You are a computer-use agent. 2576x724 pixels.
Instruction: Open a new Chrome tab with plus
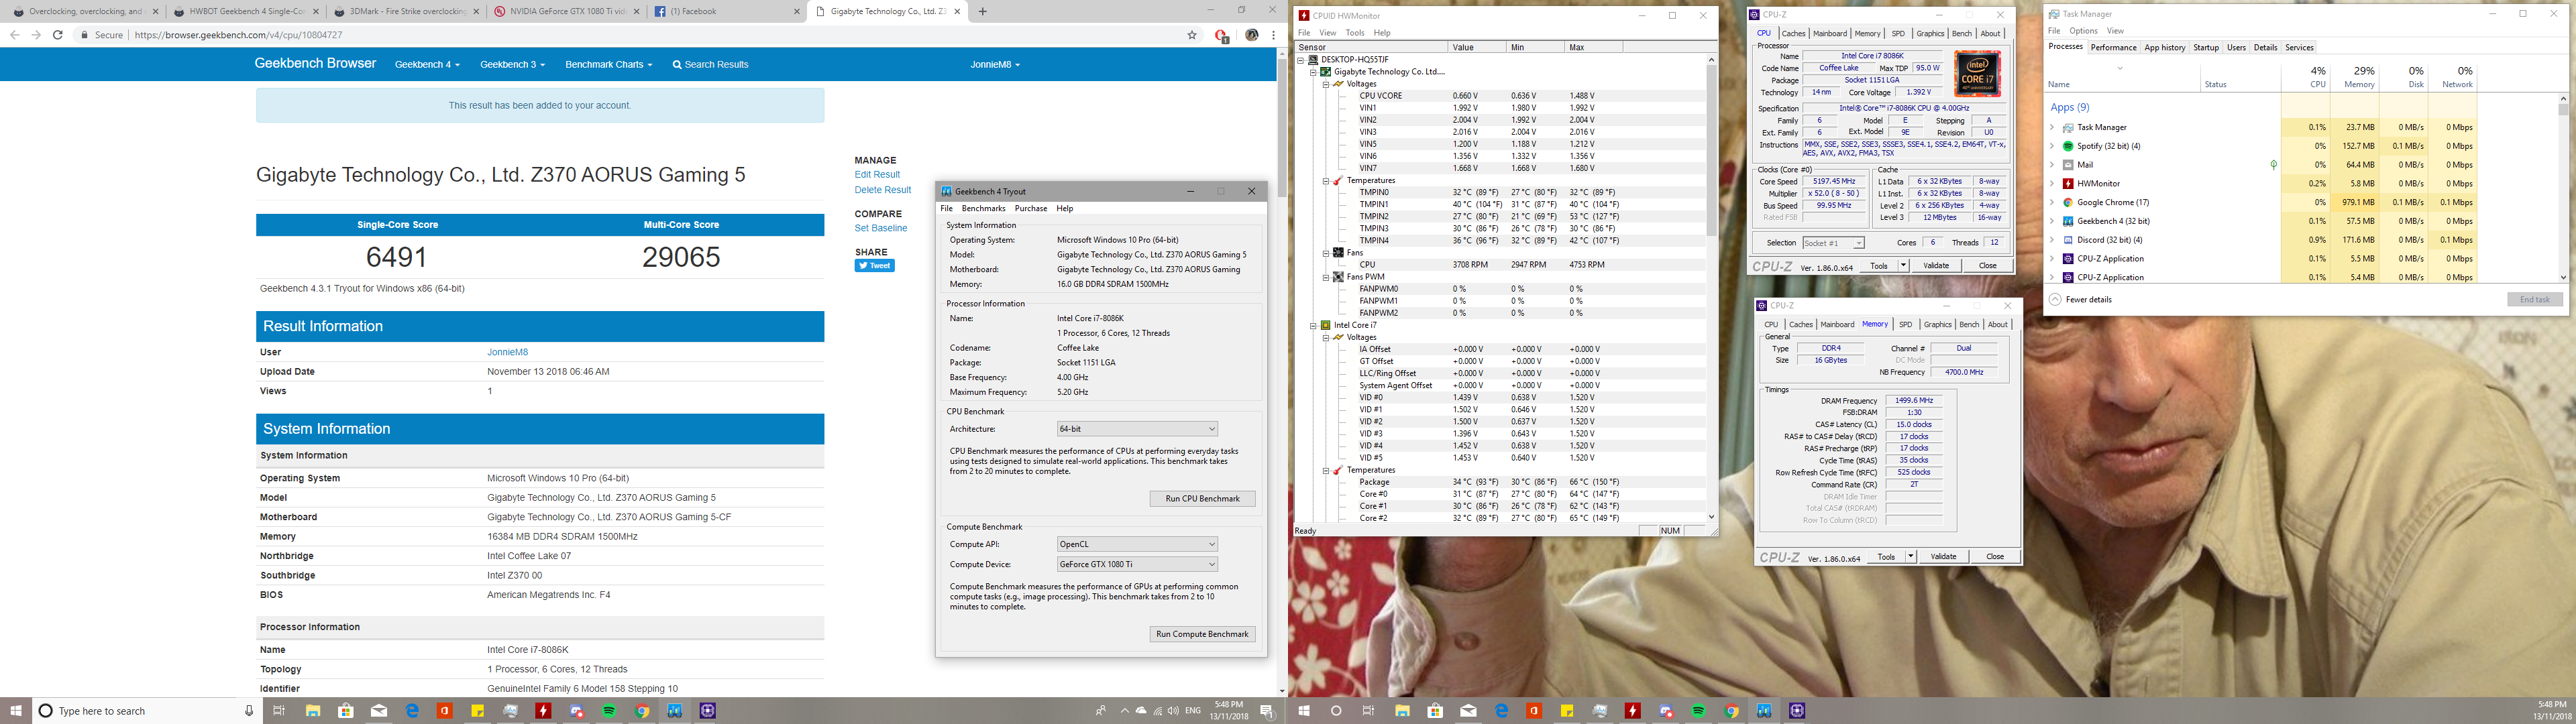coord(982,12)
